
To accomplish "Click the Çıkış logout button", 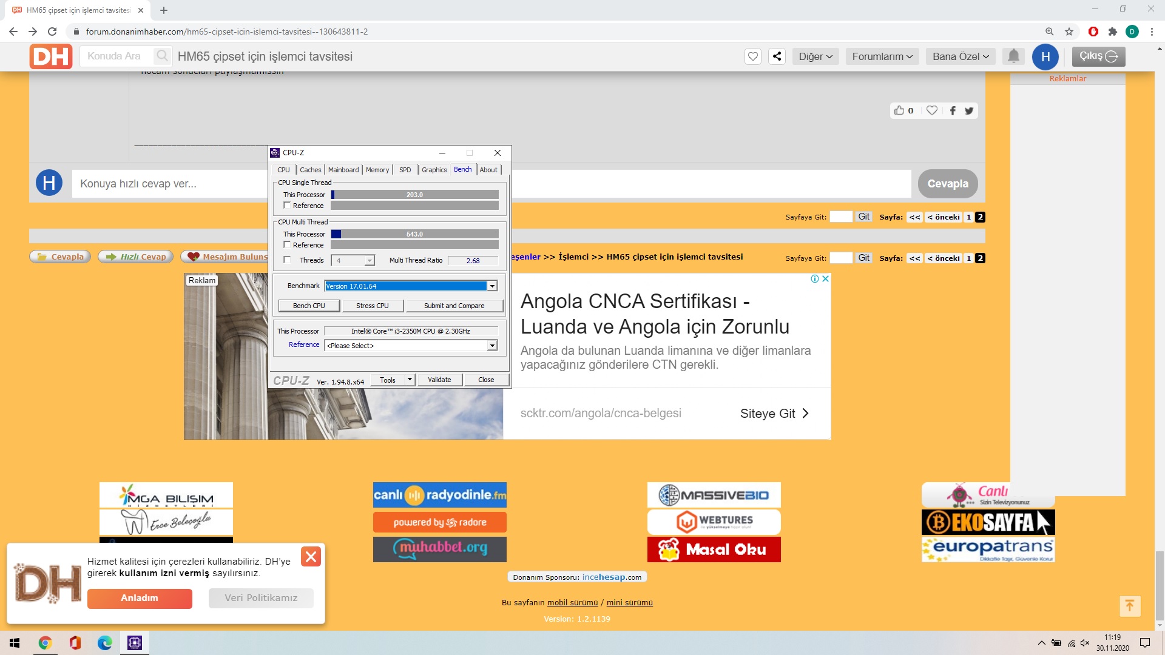I will pos(1098,56).
